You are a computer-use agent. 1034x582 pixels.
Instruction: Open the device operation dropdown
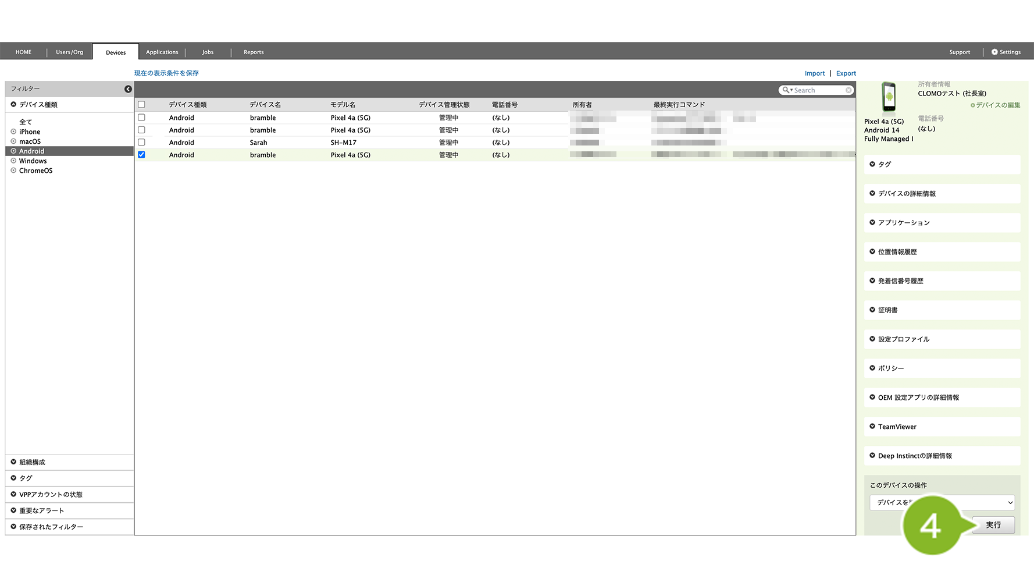[942, 502]
